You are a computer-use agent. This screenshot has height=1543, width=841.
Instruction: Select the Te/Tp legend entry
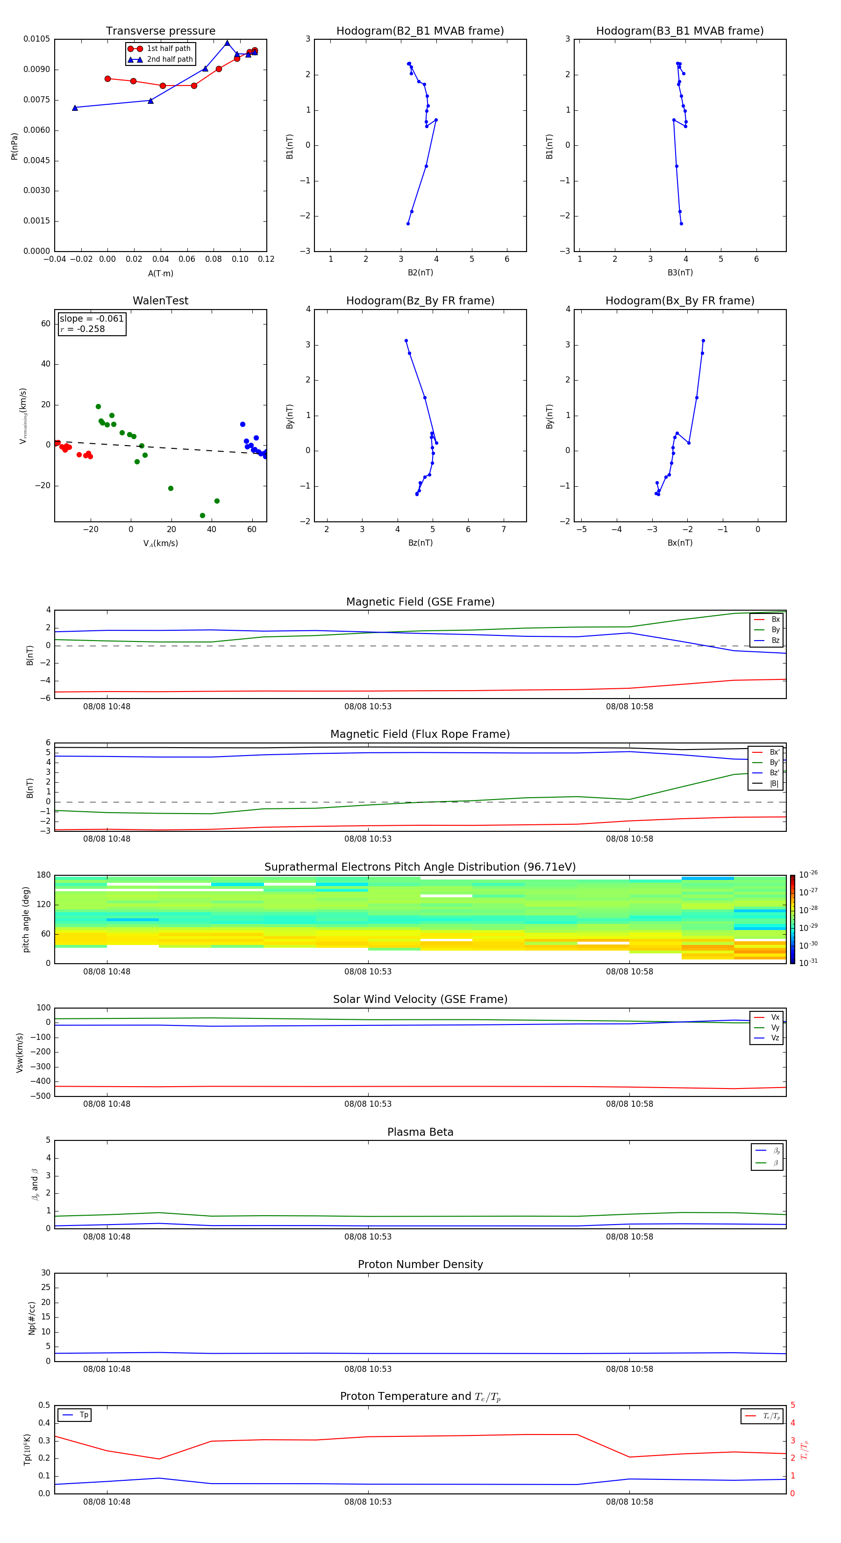tap(763, 1416)
